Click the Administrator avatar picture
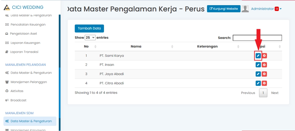Screen dimensions: 295x131 pyautogui.click(x=245, y=9)
